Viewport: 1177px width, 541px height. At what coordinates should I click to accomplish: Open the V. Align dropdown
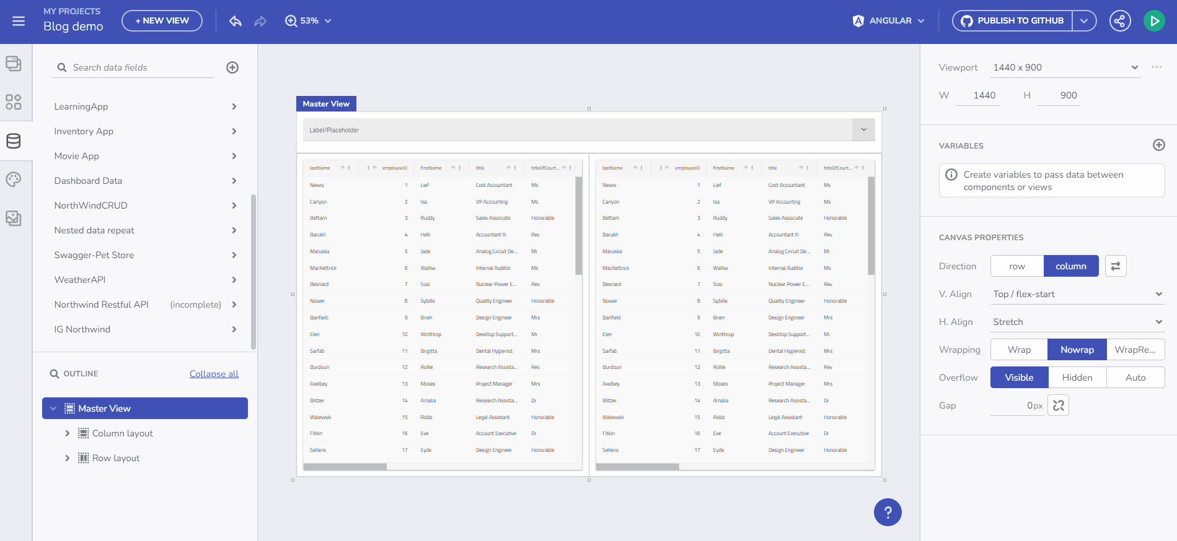(1077, 294)
